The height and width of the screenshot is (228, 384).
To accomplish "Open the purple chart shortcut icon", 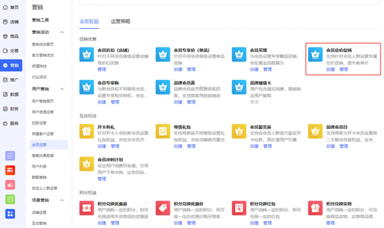I will (x=10, y=156).
